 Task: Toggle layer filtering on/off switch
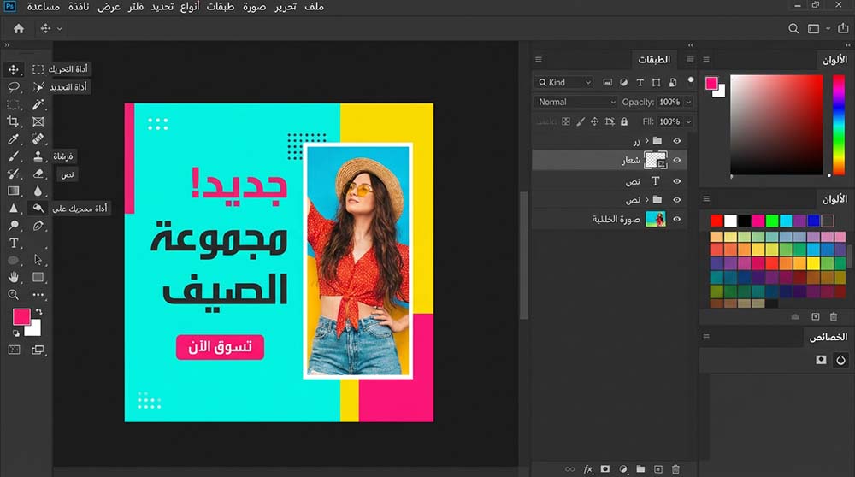tap(690, 82)
